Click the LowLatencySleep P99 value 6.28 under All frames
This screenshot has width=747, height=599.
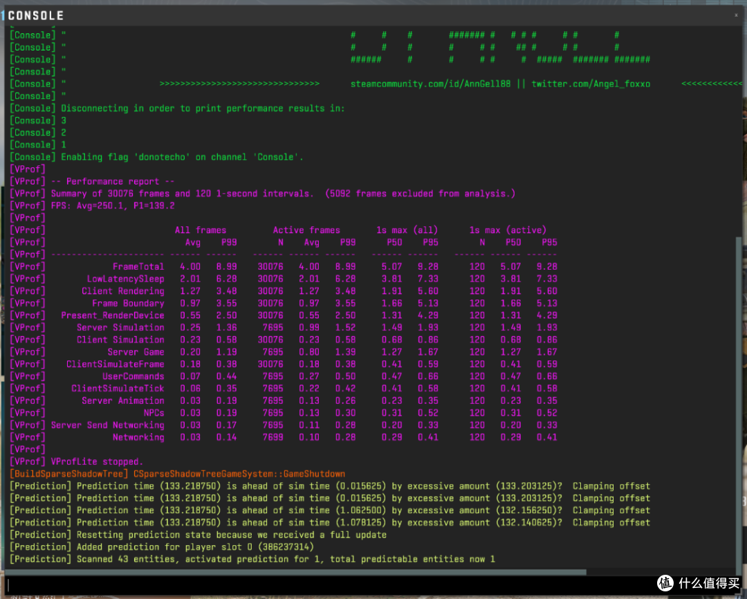[226, 279]
